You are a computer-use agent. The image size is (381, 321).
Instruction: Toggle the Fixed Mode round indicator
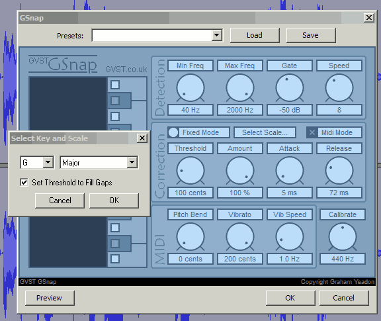tap(173, 132)
